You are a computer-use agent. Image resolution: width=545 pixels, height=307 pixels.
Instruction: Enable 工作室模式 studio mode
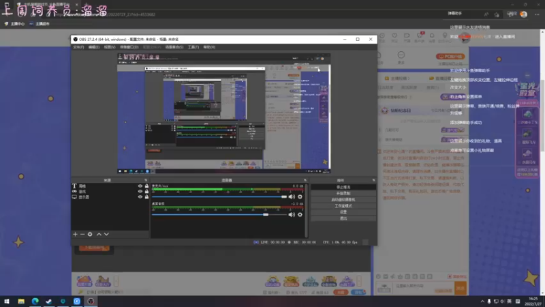tap(343, 206)
